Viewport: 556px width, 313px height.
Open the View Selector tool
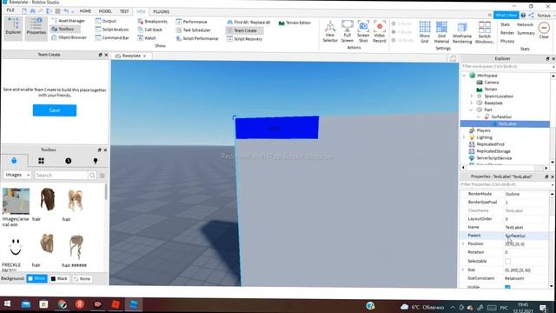pyautogui.click(x=330, y=31)
